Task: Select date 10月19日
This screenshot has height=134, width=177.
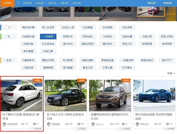Action: [76, 3]
